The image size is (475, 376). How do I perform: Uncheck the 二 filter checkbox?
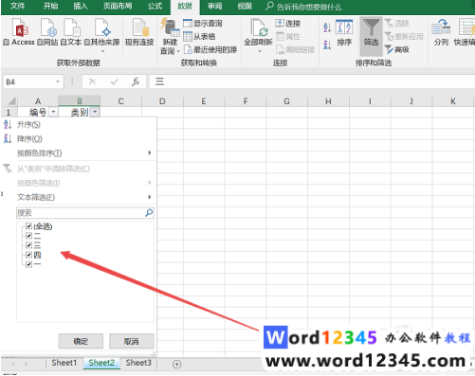[x=28, y=236]
